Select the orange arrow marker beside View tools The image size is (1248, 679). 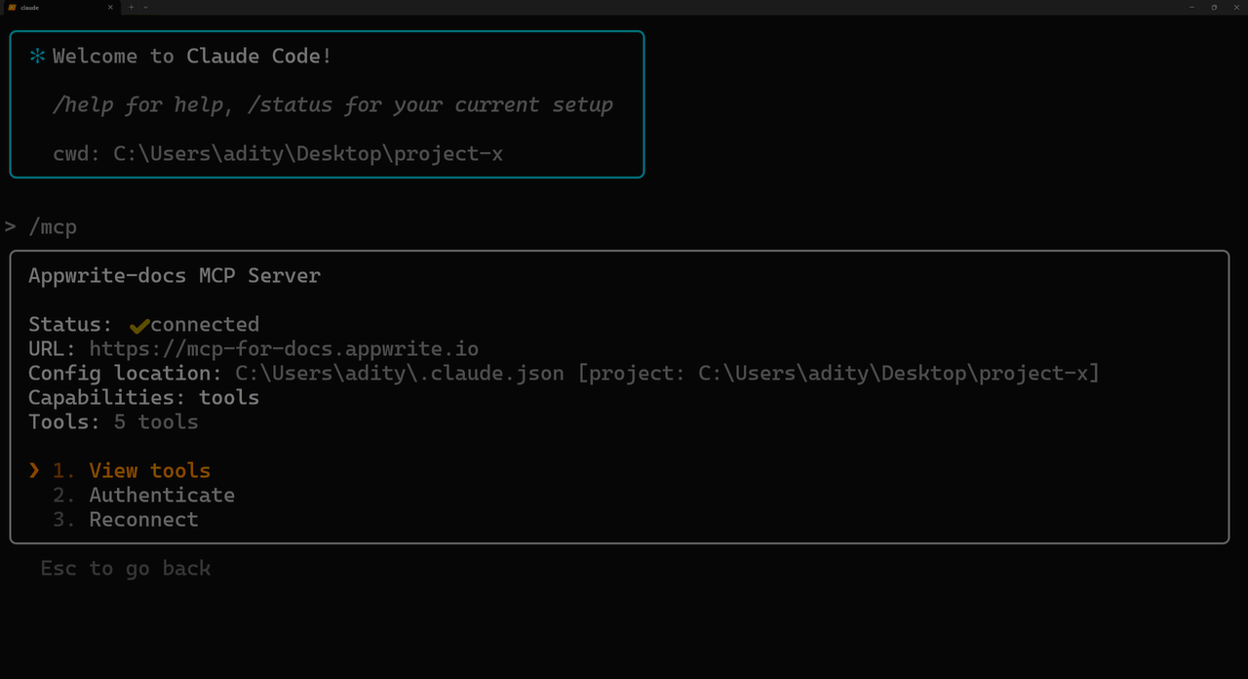click(x=34, y=470)
